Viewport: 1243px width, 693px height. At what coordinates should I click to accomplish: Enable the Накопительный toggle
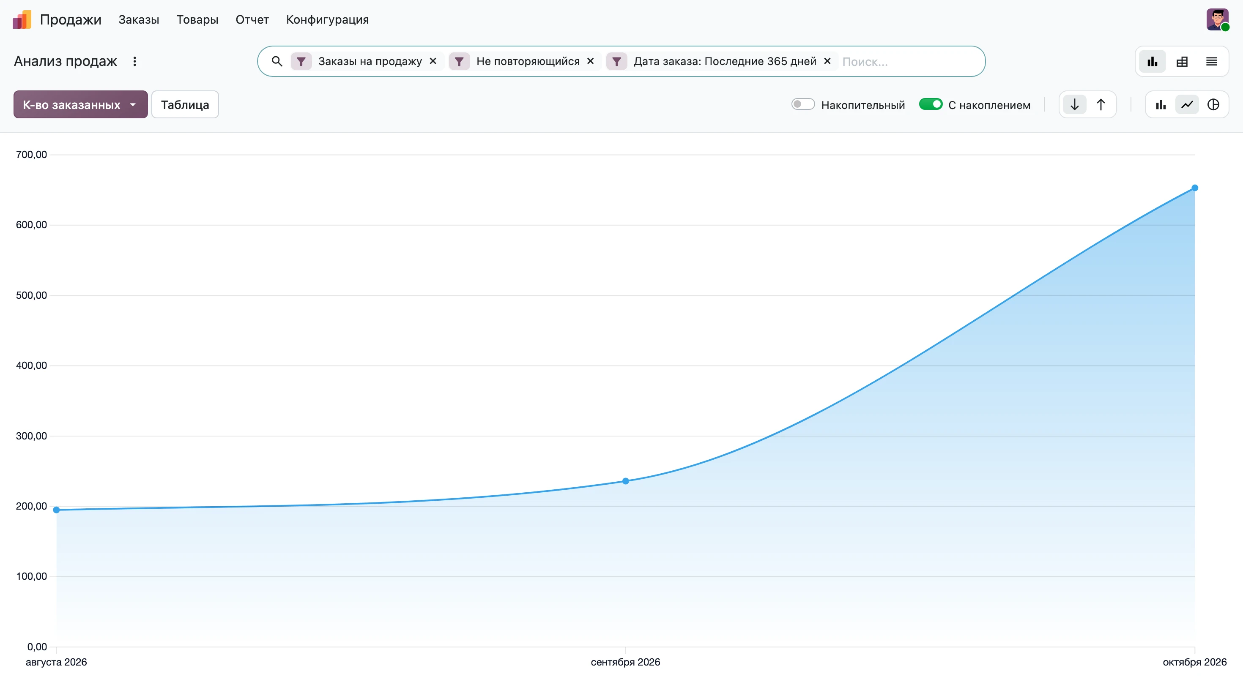[803, 104]
